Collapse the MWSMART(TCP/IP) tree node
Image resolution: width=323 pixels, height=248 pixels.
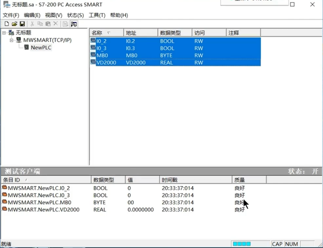(12, 40)
